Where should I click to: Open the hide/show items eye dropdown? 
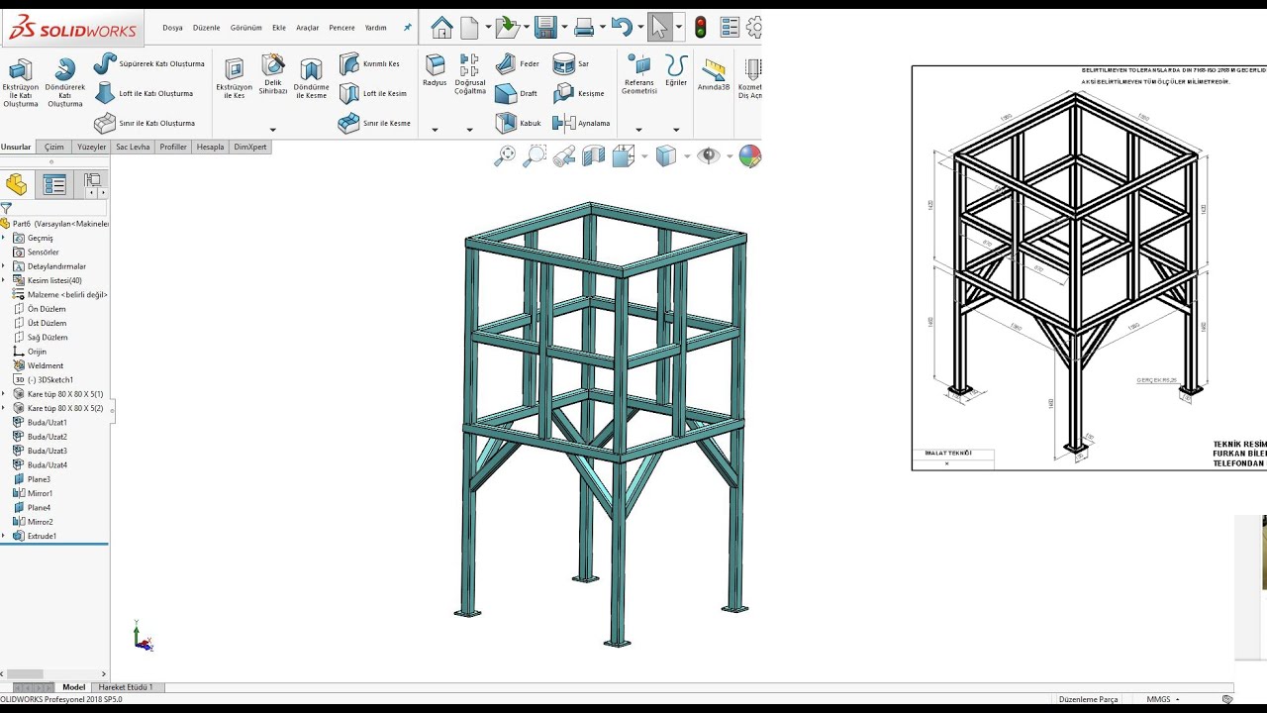[730, 155]
